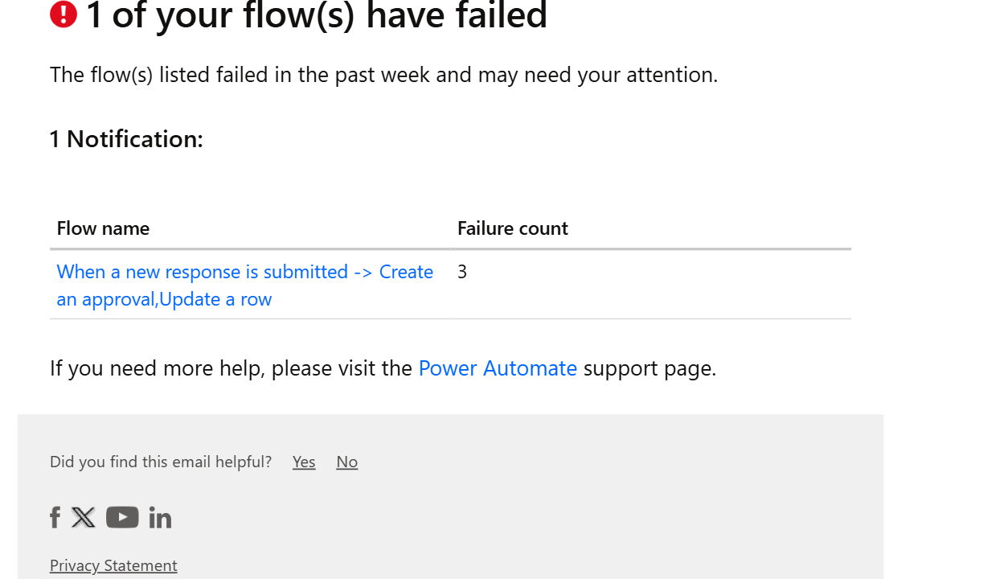The width and height of the screenshot is (1008, 579).
Task: Click the Flow name column header
Action: (103, 228)
